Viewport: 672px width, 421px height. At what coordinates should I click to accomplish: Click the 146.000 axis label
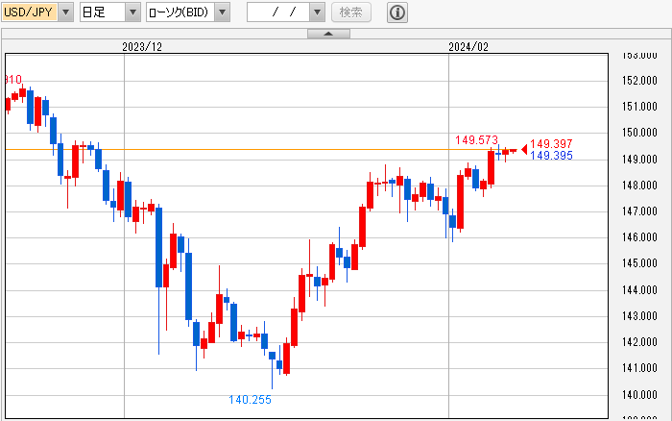tap(639, 237)
